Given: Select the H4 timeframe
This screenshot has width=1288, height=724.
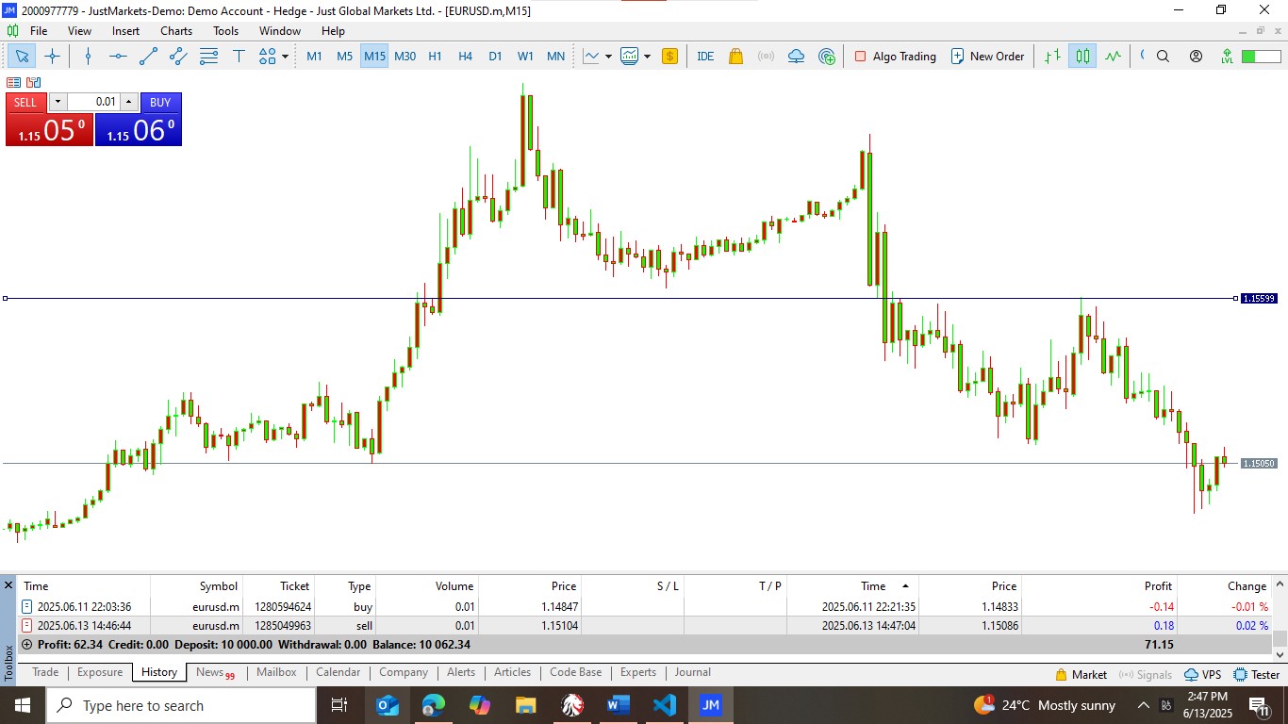Looking at the screenshot, I should [x=465, y=57].
